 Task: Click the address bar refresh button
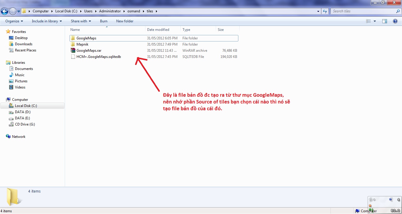click(325, 11)
